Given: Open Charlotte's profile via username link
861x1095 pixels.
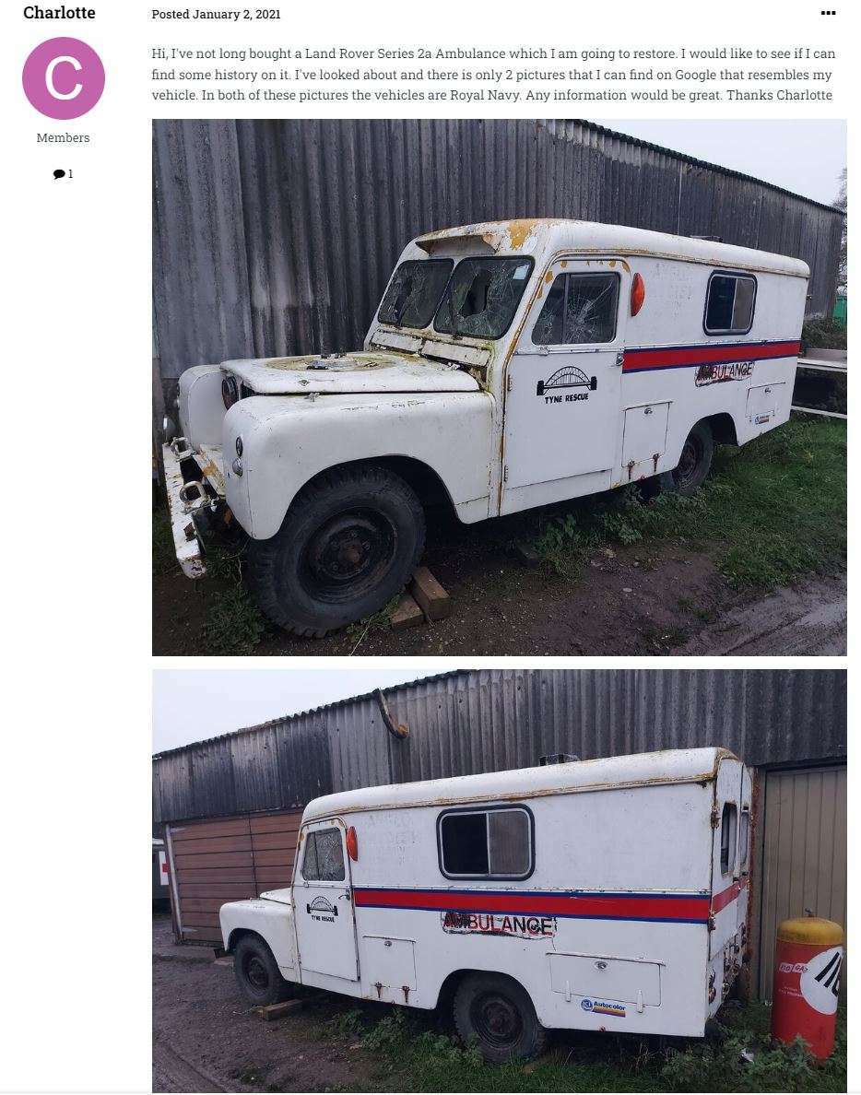Looking at the screenshot, I should click(59, 13).
